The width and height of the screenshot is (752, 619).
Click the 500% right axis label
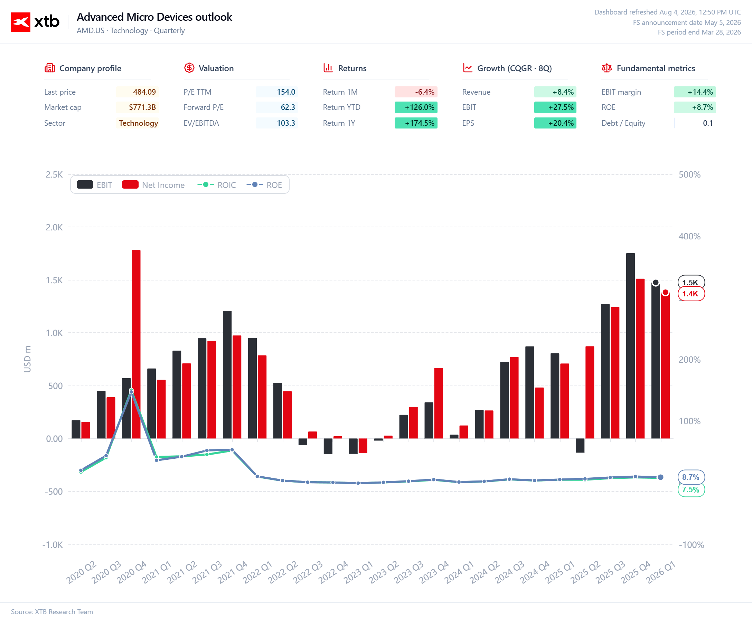pos(689,174)
